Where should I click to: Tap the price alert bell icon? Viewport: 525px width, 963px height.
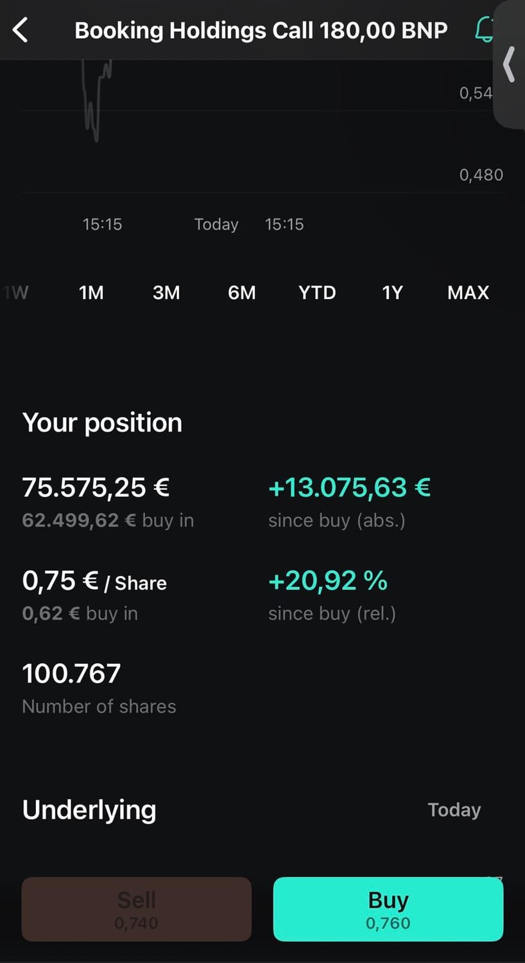click(x=484, y=30)
